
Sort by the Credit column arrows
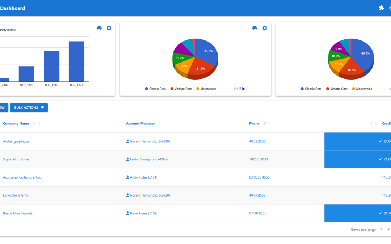pyautogui.click(x=376, y=124)
